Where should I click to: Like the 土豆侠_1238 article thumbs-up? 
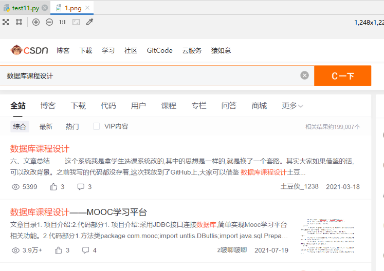53,187
